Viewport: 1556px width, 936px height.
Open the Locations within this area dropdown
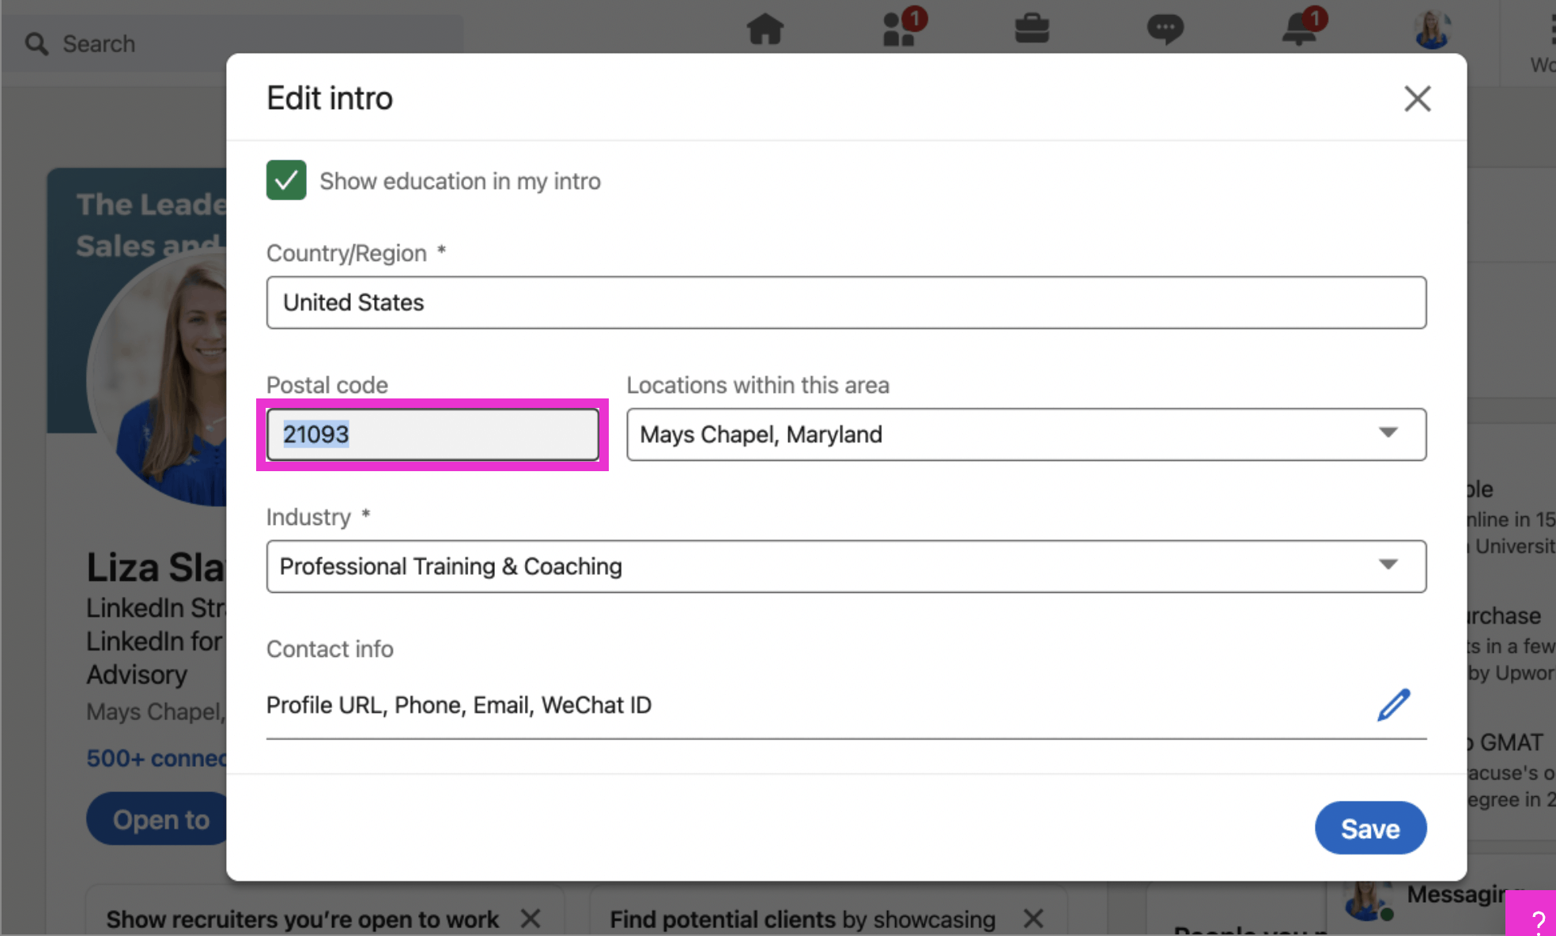(x=1026, y=434)
